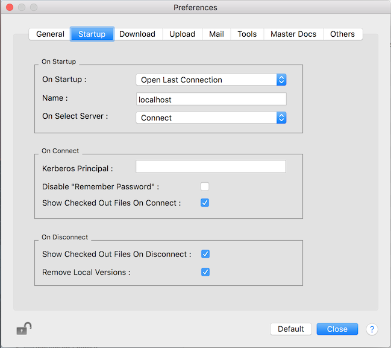
Task: Enable Disable "Remember Password" checkbox
Action: 205,186
